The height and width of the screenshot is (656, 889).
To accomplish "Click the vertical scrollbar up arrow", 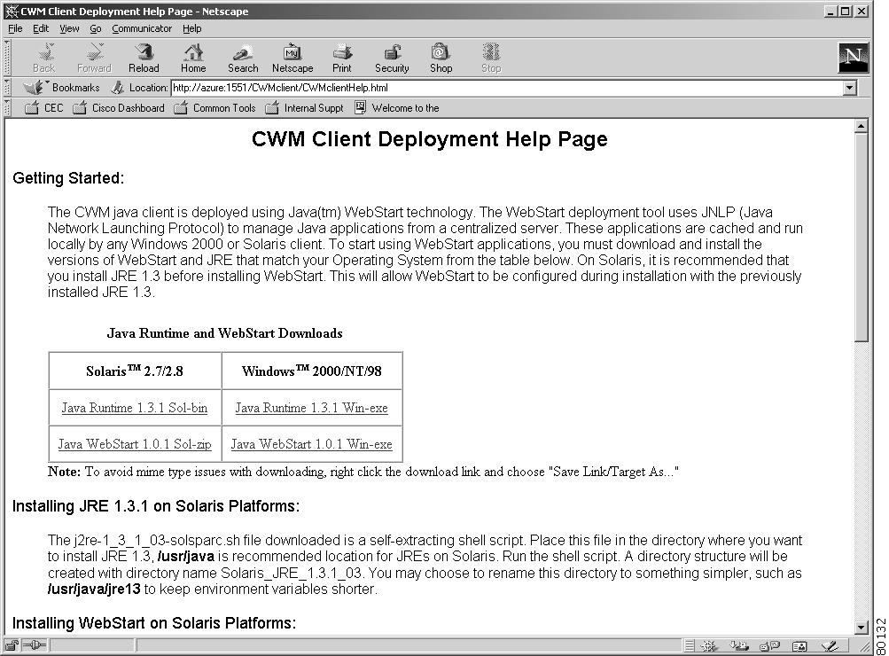I will click(862, 126).
